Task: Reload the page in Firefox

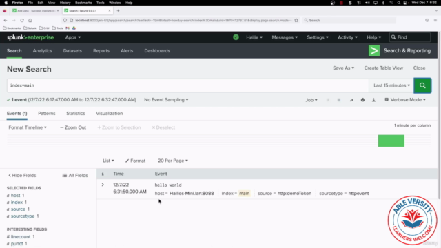Action: tap(22, 20)
